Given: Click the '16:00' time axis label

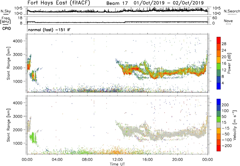Looking at the screenshot, I should (147, 160).
